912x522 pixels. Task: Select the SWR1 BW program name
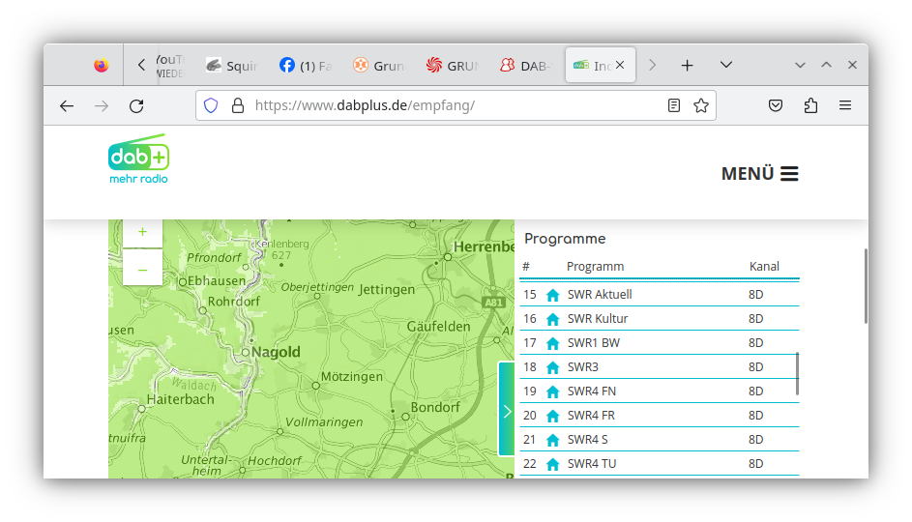point(594,343)
